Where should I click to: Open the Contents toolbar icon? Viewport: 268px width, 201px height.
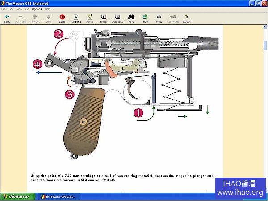[x=117, y=17]
